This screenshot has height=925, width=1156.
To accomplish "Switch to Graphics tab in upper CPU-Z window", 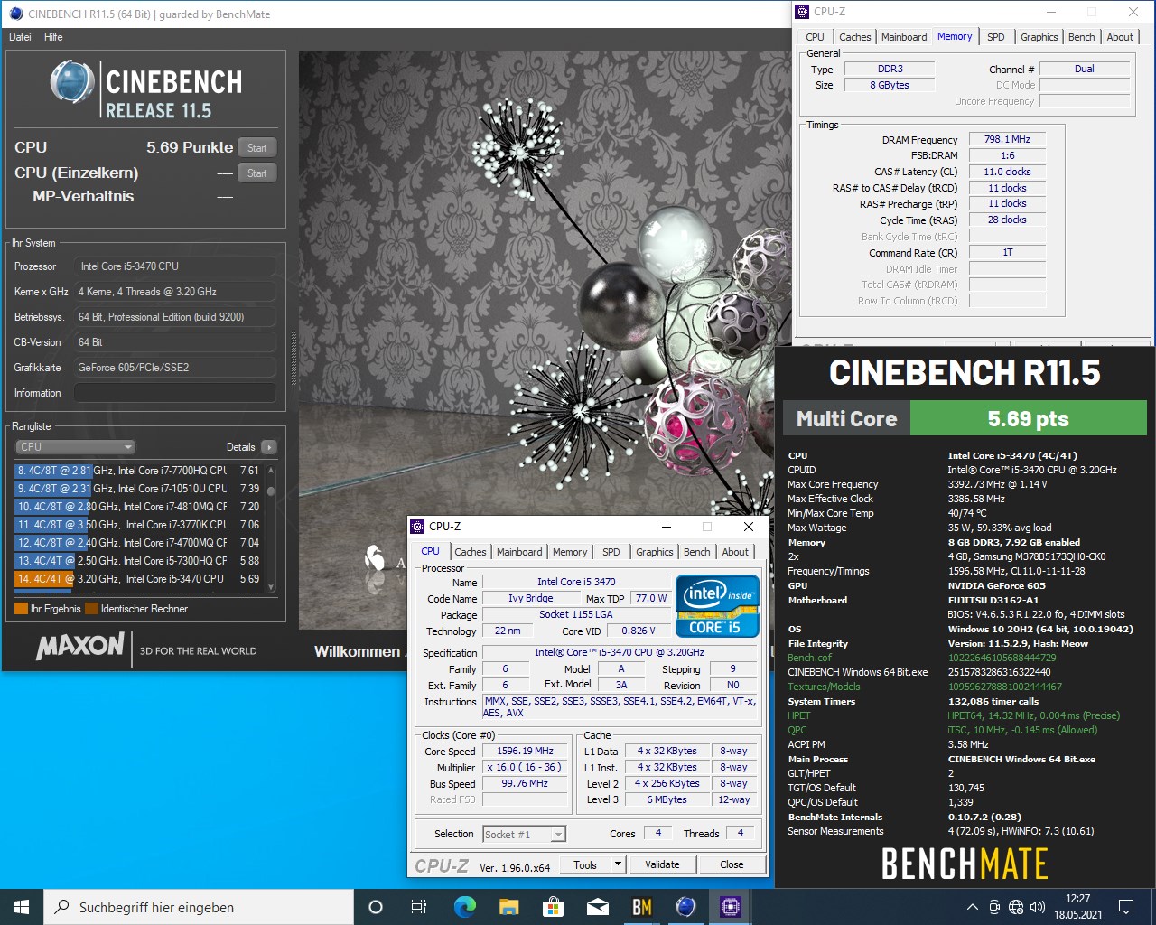I will [1039, 37].
